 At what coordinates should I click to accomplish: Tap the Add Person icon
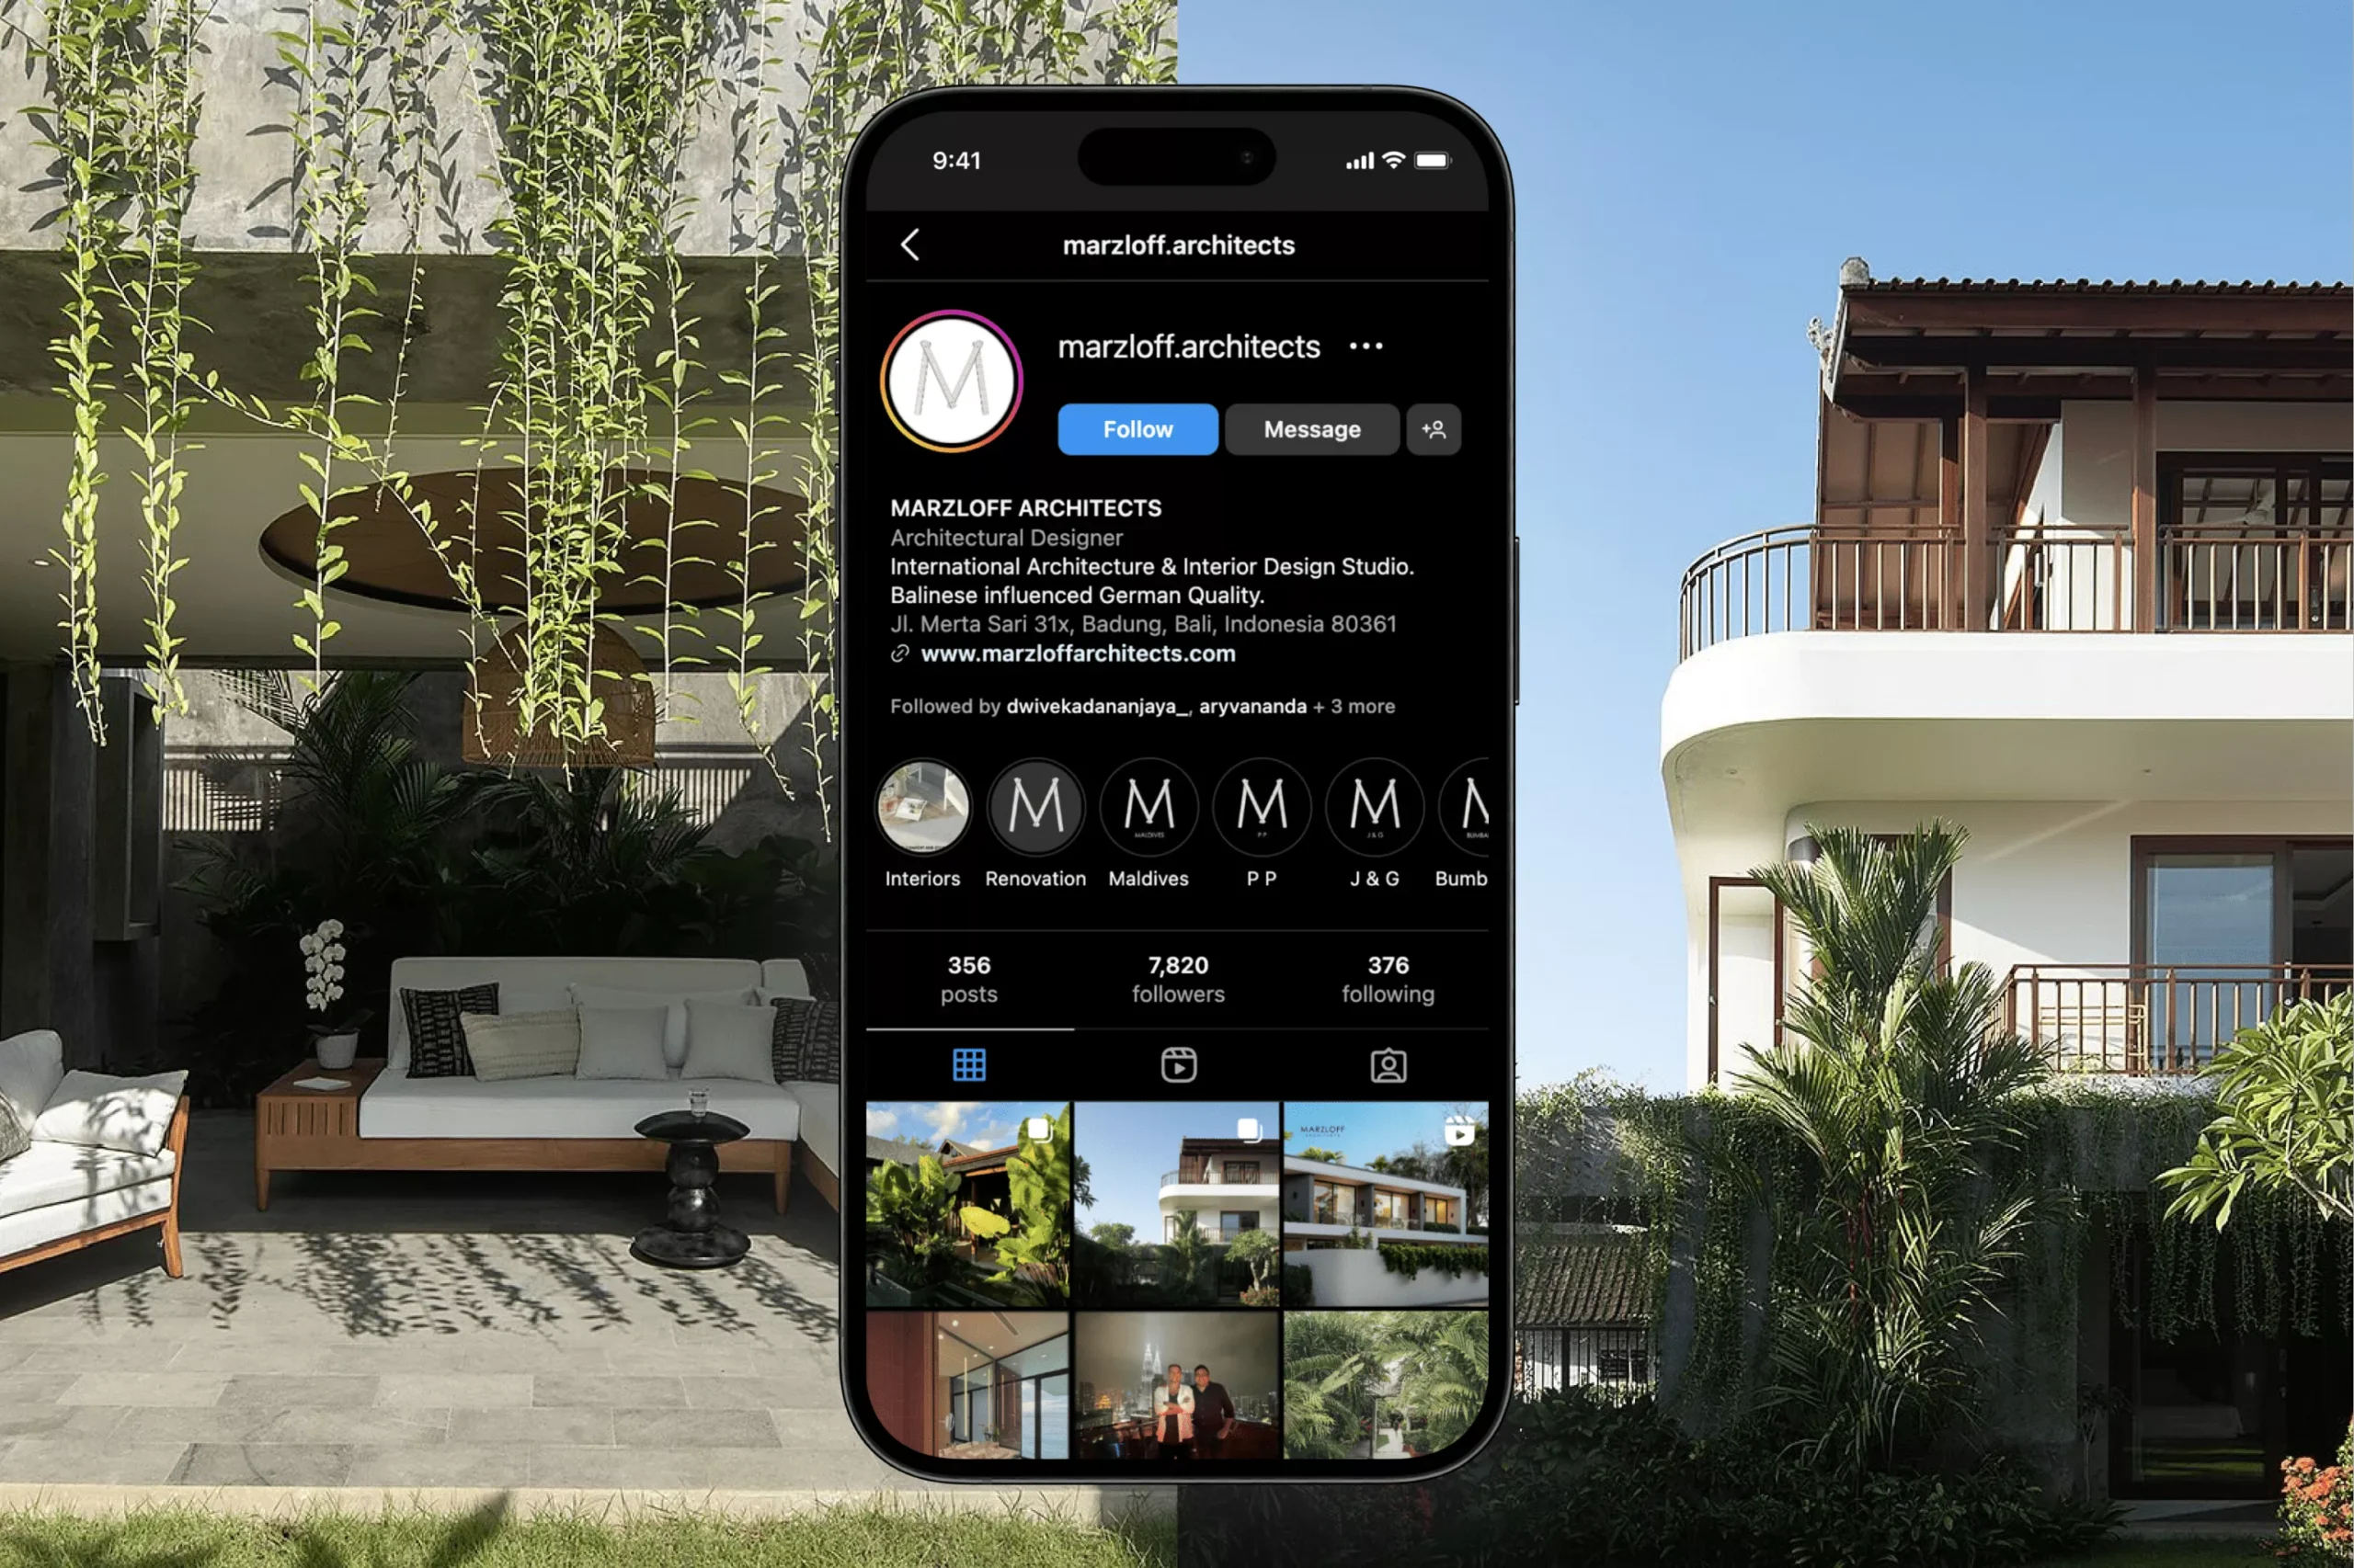(x=1437, y=428)
